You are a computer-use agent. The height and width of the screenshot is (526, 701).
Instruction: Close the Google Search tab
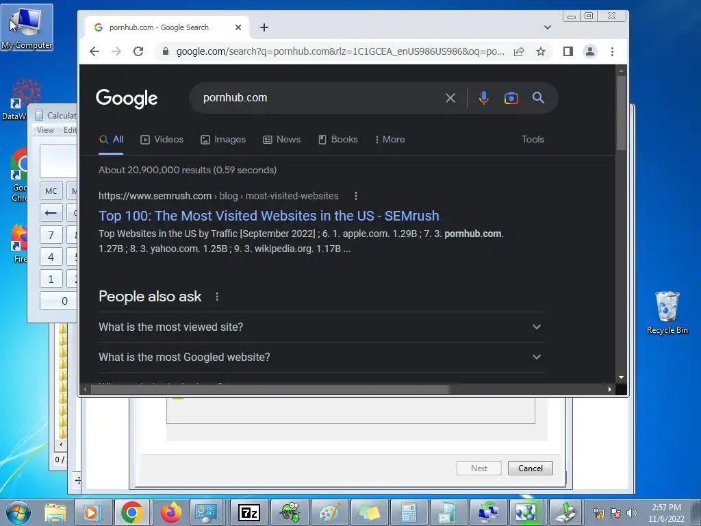click(x=238, y=27)
